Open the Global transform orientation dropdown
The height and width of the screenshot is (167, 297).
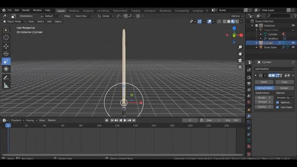tap(106, 16)
